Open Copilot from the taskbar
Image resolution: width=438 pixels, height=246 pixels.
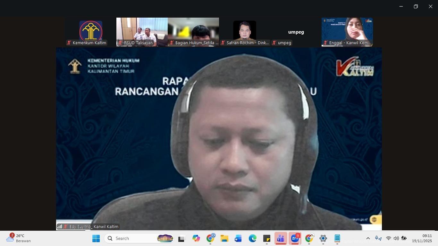(196, 238)
